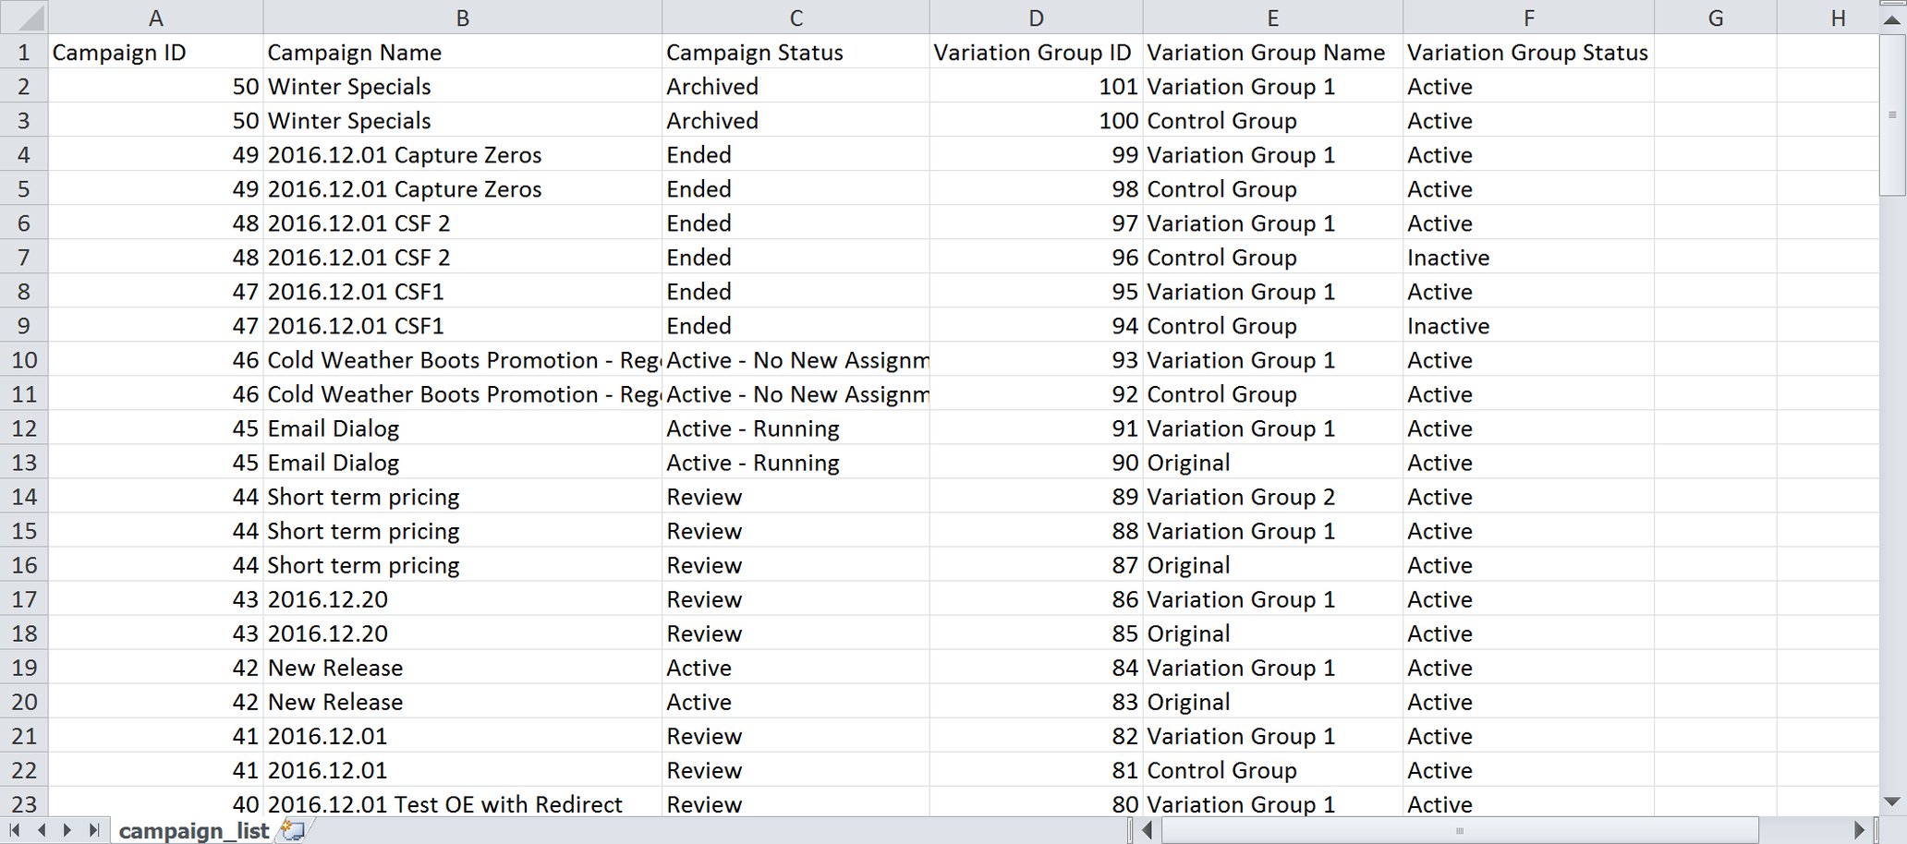Click the horizontal scrollbar left arrow
The width and height of the screenshot is (1907, 844).
(1148, 830)
